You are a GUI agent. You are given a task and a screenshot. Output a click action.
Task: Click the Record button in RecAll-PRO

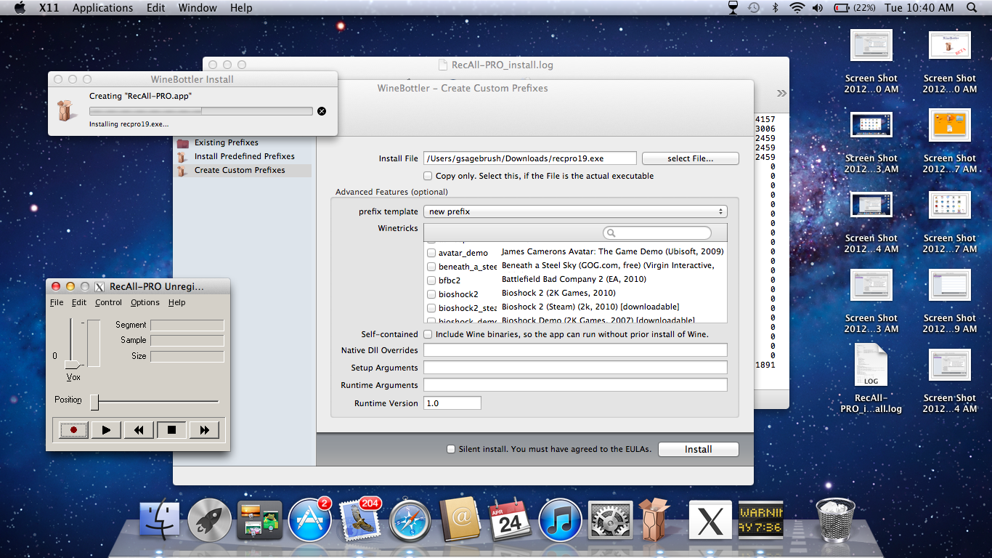[x=73, y=430]
